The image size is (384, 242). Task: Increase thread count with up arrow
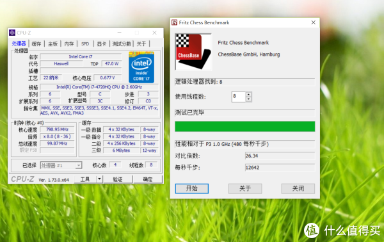point(248,95)
